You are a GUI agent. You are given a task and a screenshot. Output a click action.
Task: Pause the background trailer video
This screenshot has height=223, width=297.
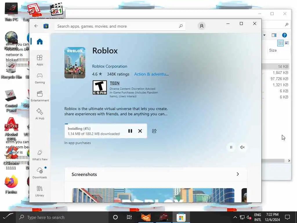[231, 147]
